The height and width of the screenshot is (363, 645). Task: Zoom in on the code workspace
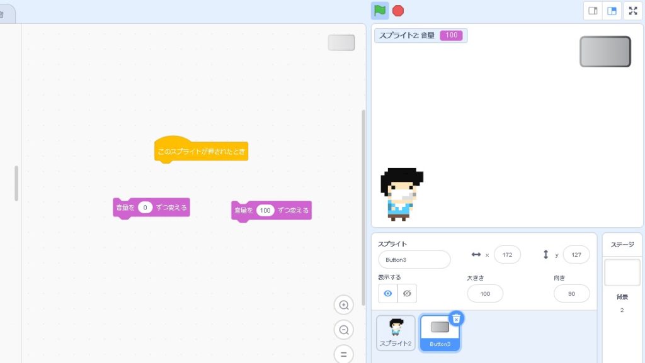(x=344, y=305)
